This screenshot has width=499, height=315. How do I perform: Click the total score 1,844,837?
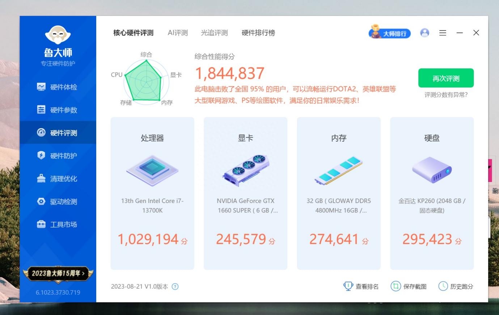(x=230, y=73)
